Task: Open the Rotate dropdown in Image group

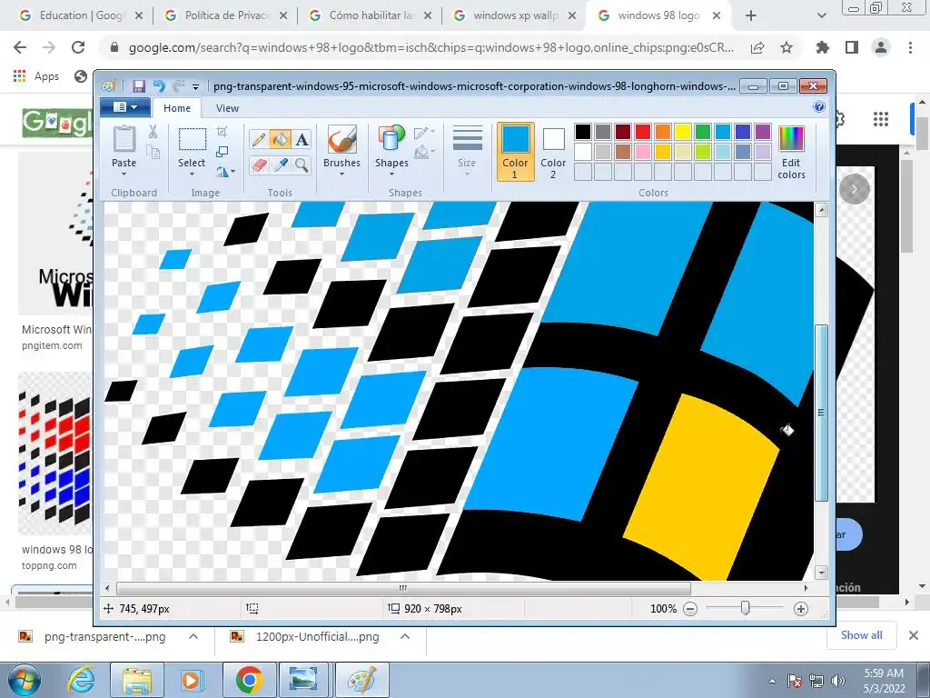Action: click(225, 172)
